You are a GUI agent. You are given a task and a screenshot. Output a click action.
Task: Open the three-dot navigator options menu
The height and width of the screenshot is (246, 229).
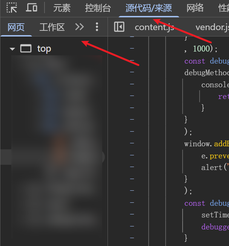coord(97,27)
